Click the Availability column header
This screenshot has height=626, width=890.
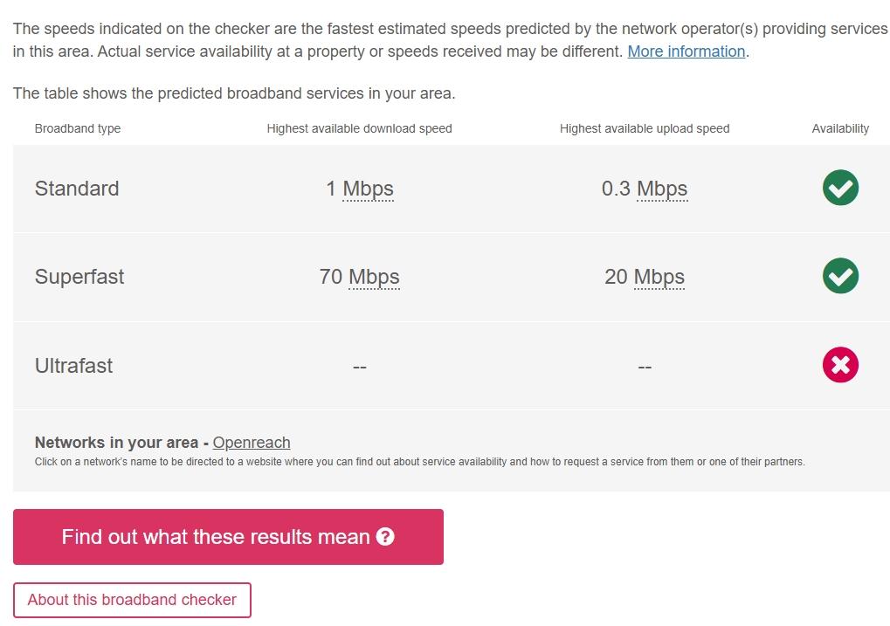(840, 129)
